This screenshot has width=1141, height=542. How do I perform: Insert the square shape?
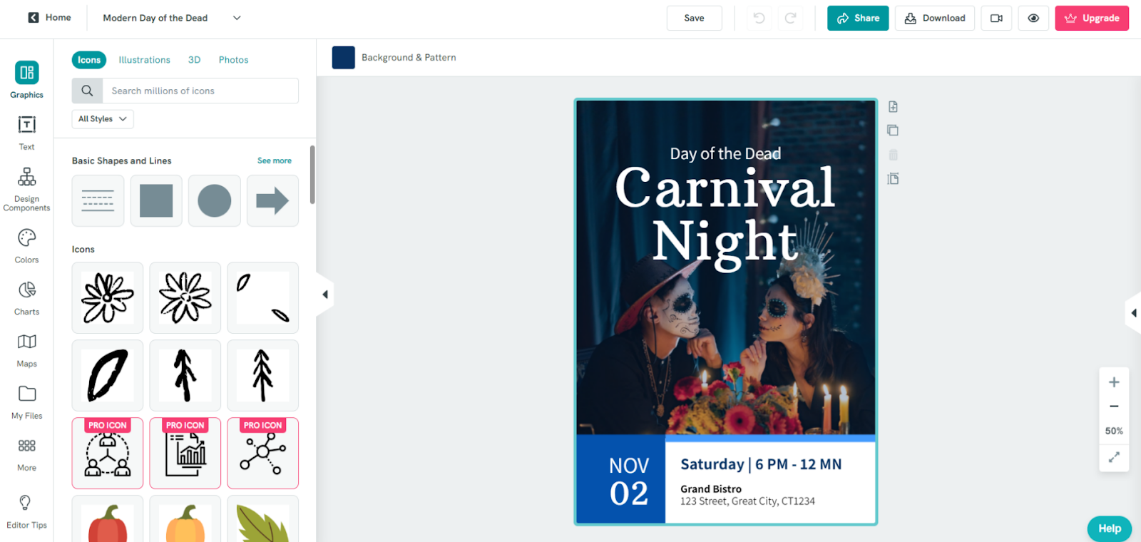tap(156, 201)
